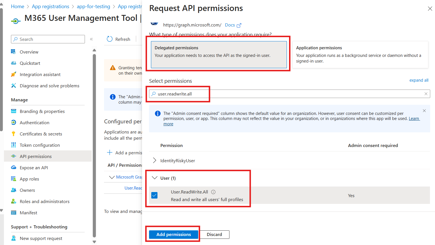Click the User.Read permission link in the background
The width and height of the screenshot is (435, 245).
(x=133, y=188)
